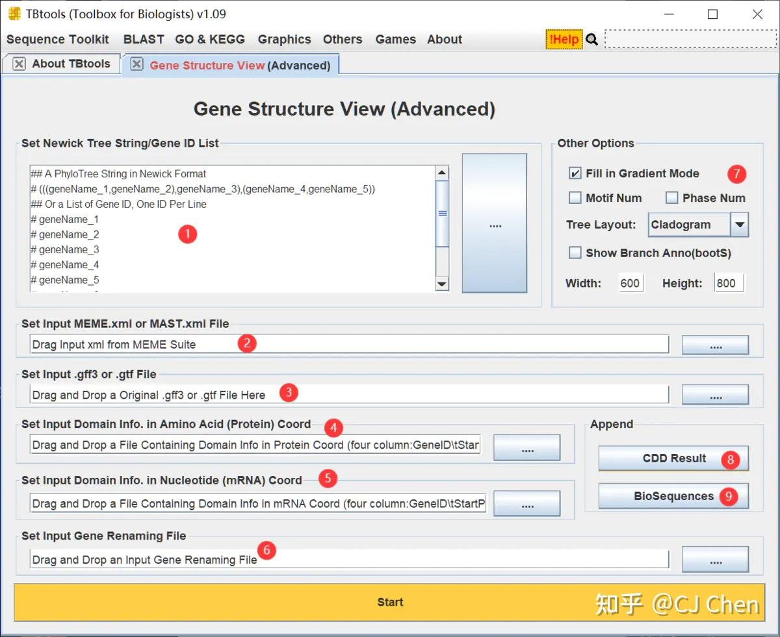This screenshot has width=780, height=637.
Task: Enable the Motif Num checkbox
Action: pos(575,197)
